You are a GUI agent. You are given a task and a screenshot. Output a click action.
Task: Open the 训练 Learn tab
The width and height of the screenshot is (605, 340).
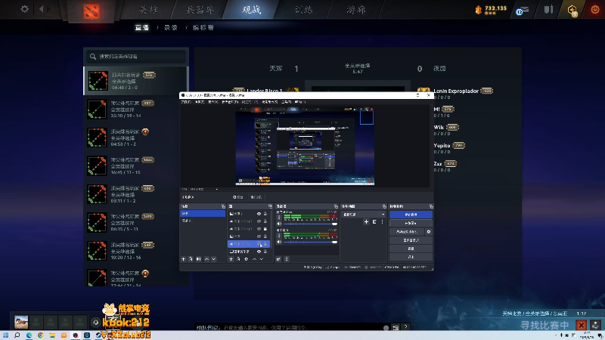(x=304, y=10)
